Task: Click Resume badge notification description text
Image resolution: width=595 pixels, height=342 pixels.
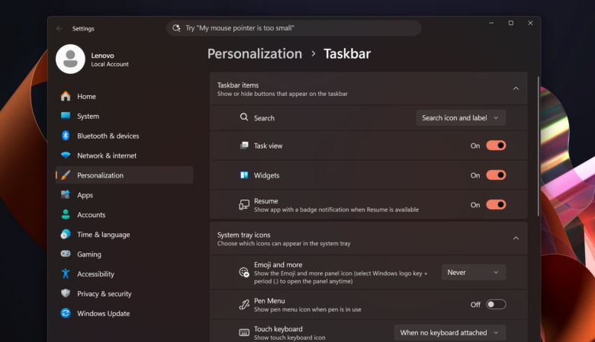Action: 336,209
